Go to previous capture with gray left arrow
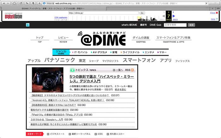 coord(164,16)
